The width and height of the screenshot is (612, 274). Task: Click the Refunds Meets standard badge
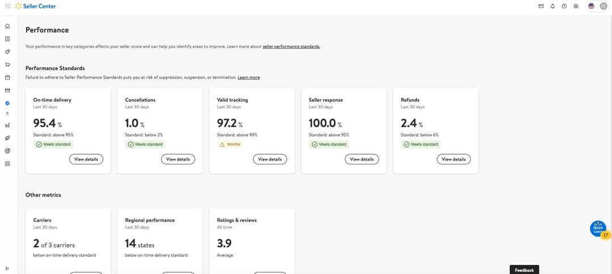[x=420, y=145]
